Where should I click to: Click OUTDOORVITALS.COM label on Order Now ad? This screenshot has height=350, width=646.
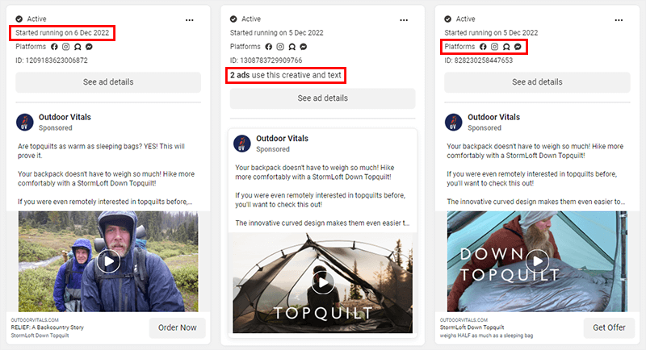[35, 320]
